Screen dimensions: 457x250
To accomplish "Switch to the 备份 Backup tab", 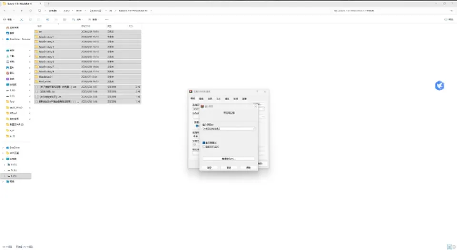I will [227, 99].
